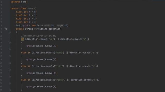
Task: Place cursor on 'package Game;' statement
Action: [19, 2]
